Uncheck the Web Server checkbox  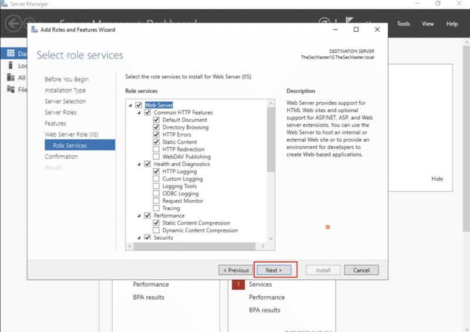point(139,105)
